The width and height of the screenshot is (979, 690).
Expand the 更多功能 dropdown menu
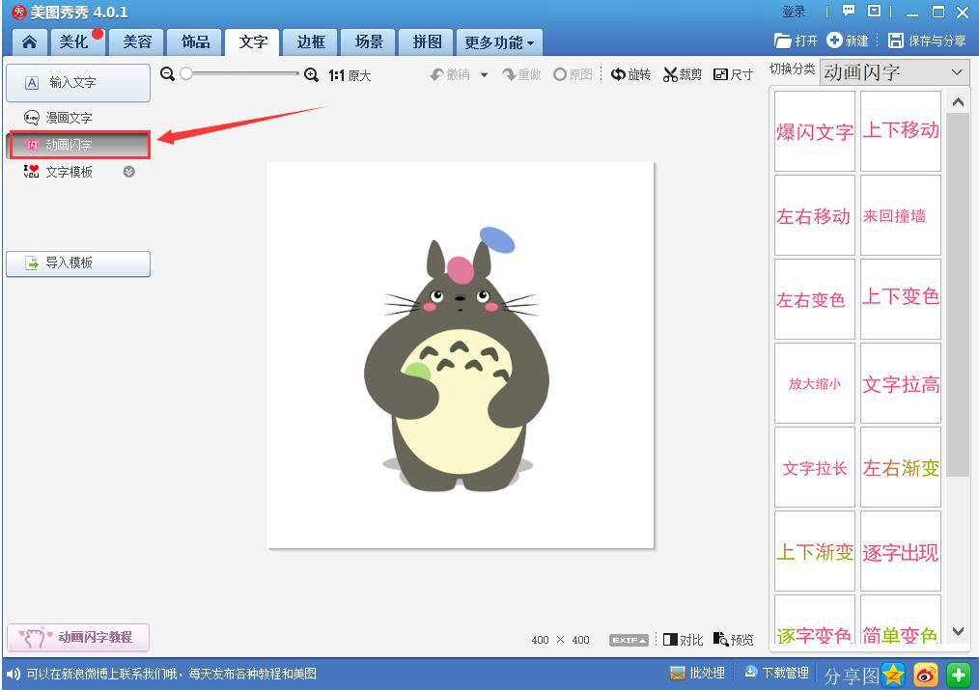tap(499, 42)
